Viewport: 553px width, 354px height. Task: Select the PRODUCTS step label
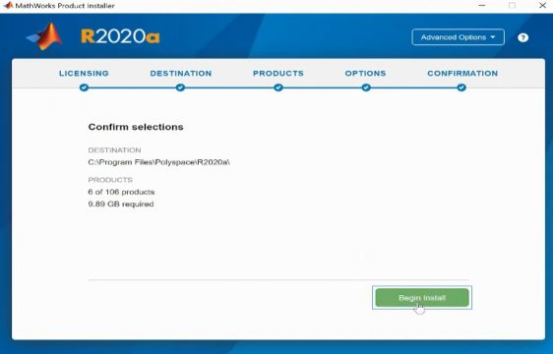coord(278,74)
